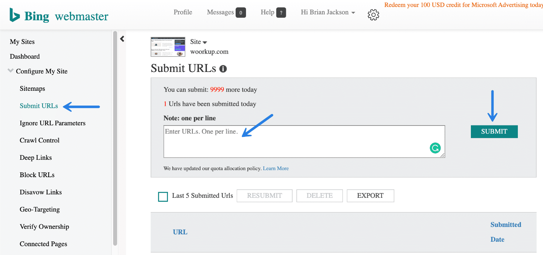
Task: Open the settings gear icon
Action: point(373,14)
